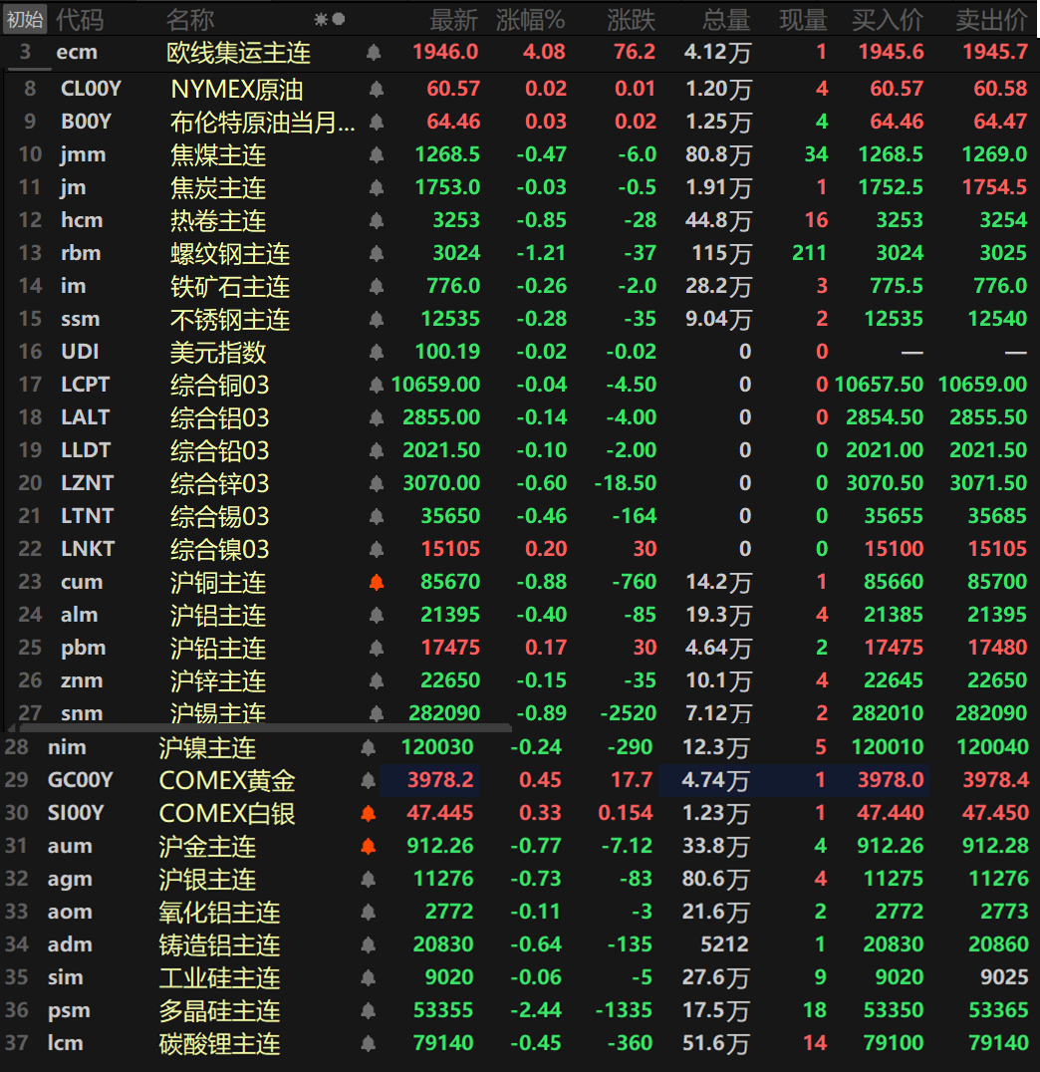Click the sun-shaped icon in the header
1040x1072 pixels.
[321, 19]
